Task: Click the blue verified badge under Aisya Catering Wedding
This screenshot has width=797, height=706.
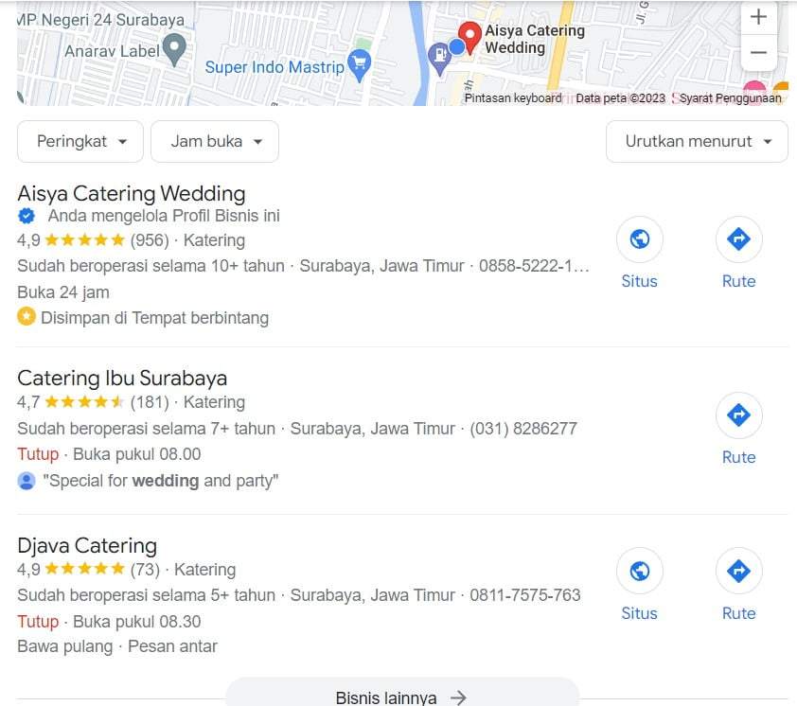Action: pos(27,216)
